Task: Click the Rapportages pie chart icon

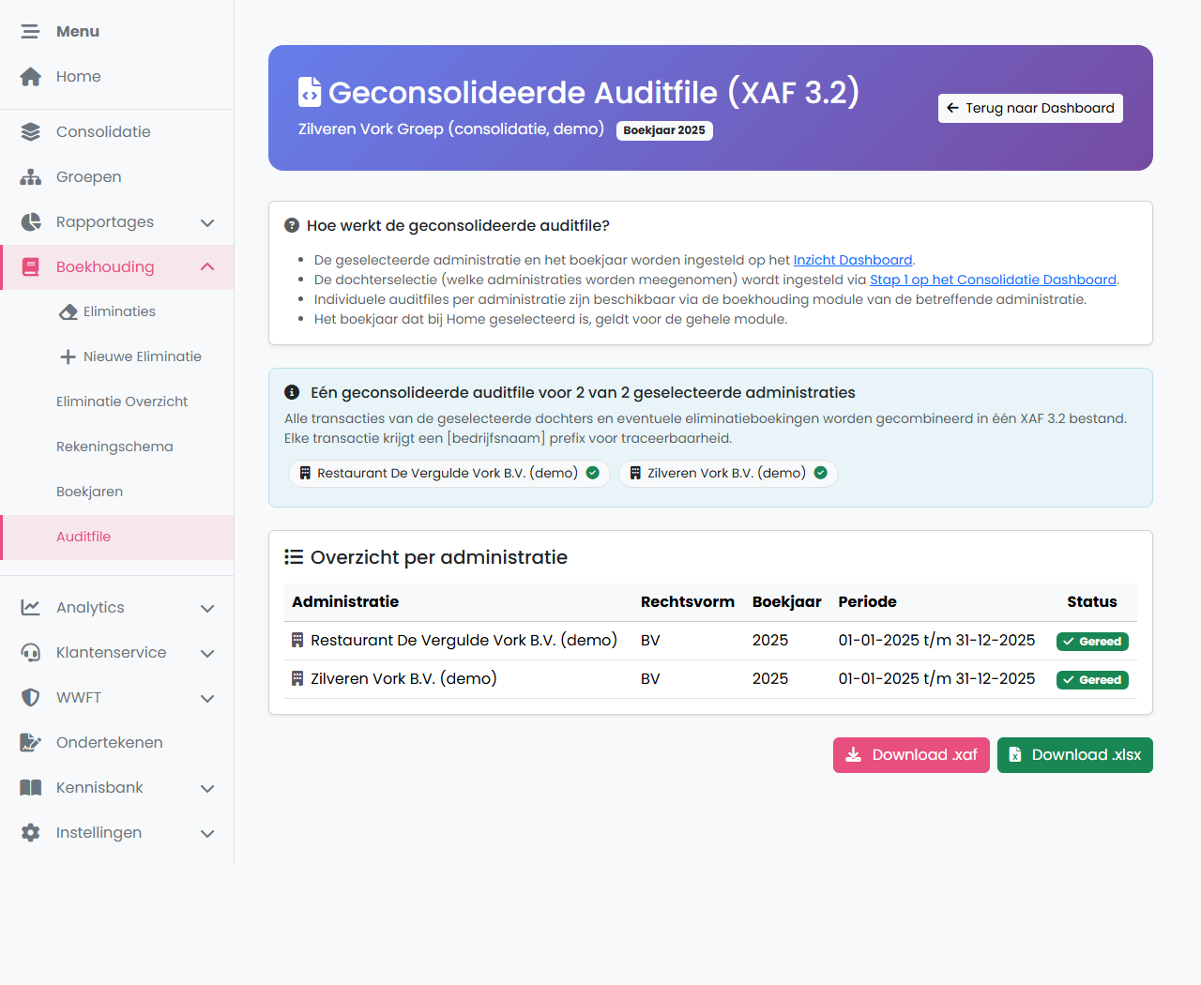Action: point(31,222)
